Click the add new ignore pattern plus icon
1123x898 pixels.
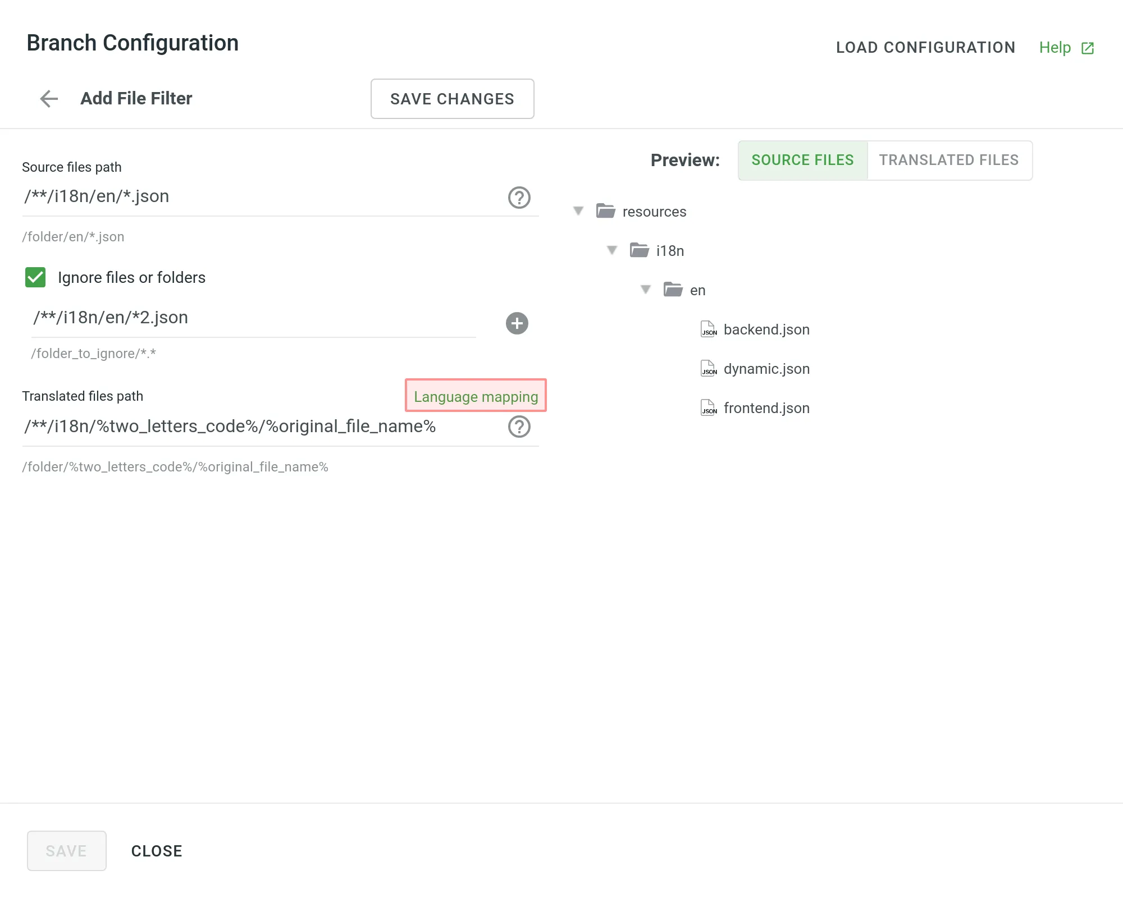(x=516, y=323)
